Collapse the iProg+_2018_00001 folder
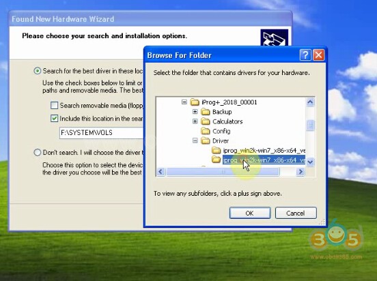 pyautogui.click(x=184, y=102)
